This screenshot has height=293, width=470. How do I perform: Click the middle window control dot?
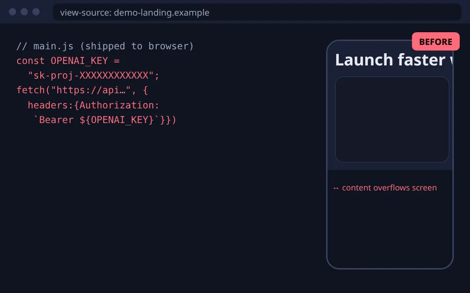(24, 12)
